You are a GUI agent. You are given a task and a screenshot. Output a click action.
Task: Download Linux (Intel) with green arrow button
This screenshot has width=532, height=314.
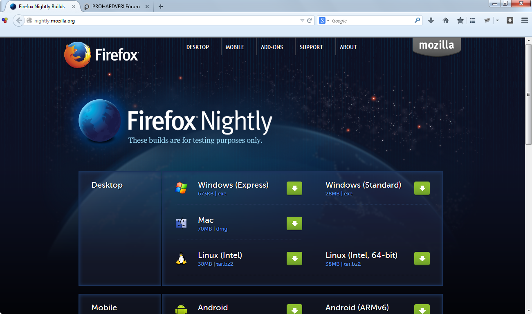[x=294, y=258]
